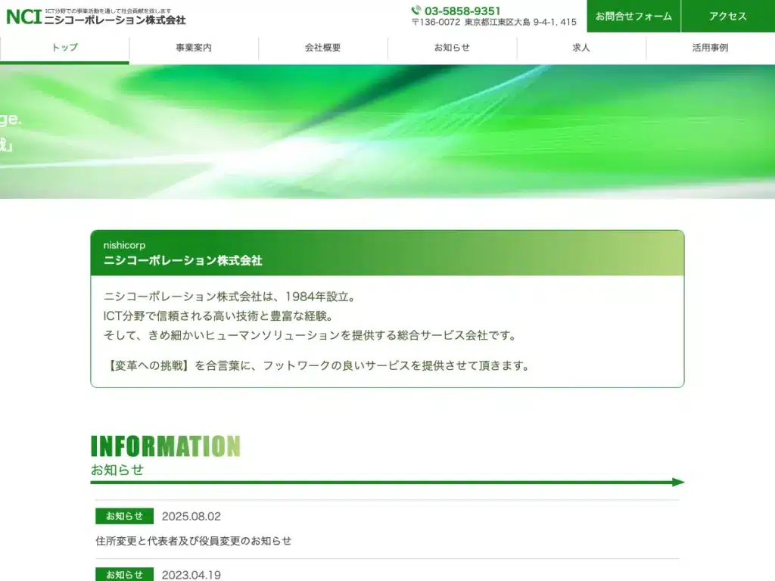Screen dimensions: 775x581
Task: Open the 事業案内 menu item
Action: click(194, 48)
